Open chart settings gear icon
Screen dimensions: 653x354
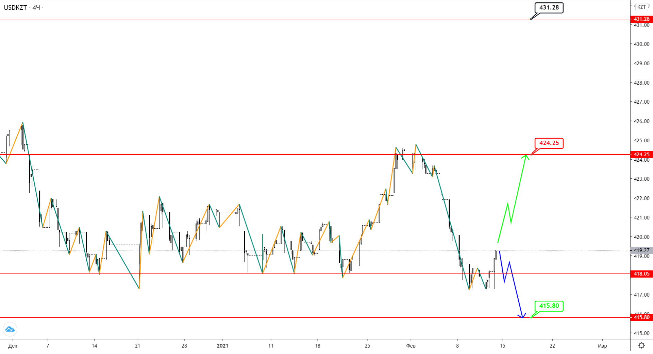pyautogui.click(x=641, y=346)
